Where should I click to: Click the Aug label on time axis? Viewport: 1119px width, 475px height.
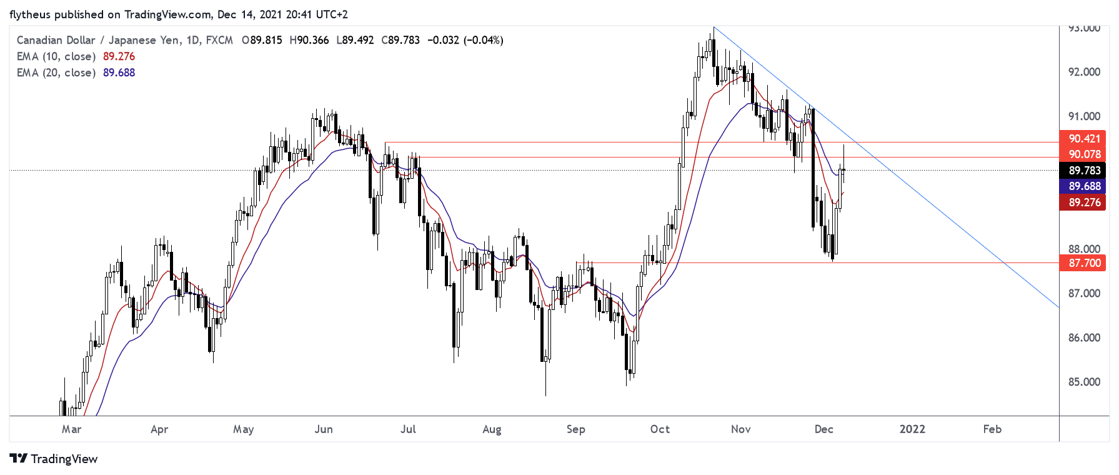[x=492, y=429]
